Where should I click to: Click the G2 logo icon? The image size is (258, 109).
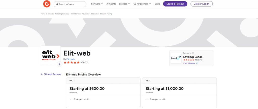[47, 4]
